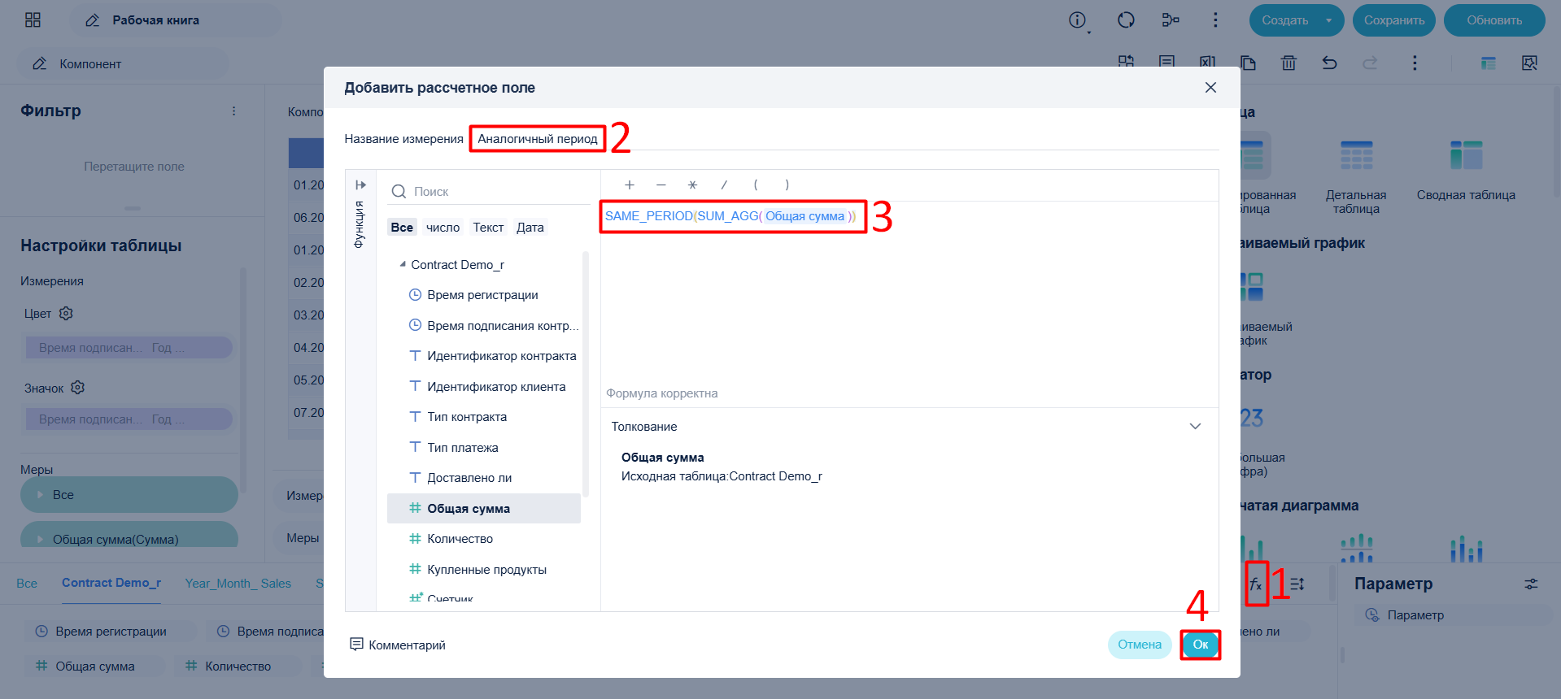Open settings gear next to Цвет

pyautogui.click(x=66, y=313)
